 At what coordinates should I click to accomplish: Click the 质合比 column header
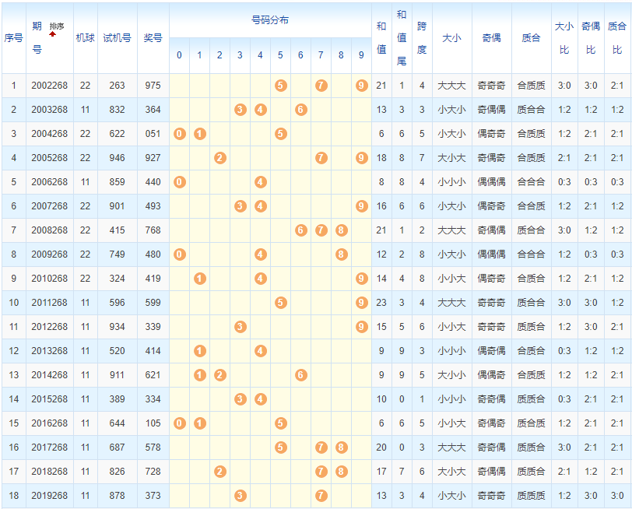[616, 37]
